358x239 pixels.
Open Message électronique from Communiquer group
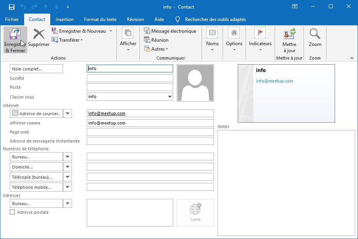coord(170,31)
